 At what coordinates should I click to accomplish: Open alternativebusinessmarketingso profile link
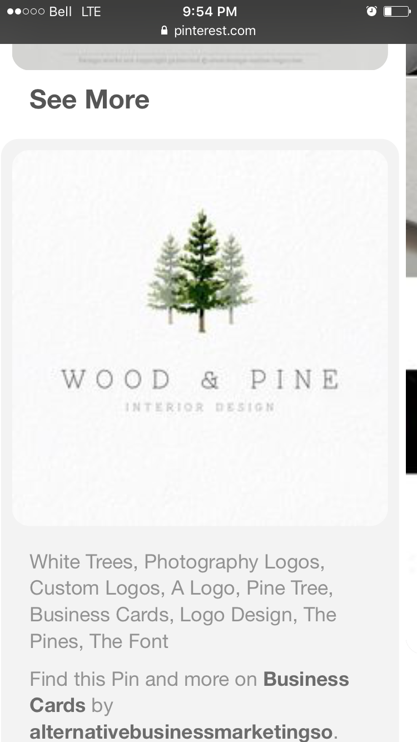[x=183, y=731]
